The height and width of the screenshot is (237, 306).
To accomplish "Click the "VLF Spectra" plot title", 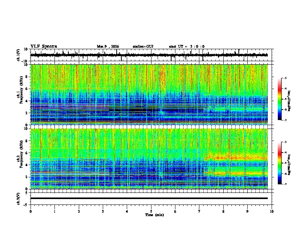I will coord(44,46).
